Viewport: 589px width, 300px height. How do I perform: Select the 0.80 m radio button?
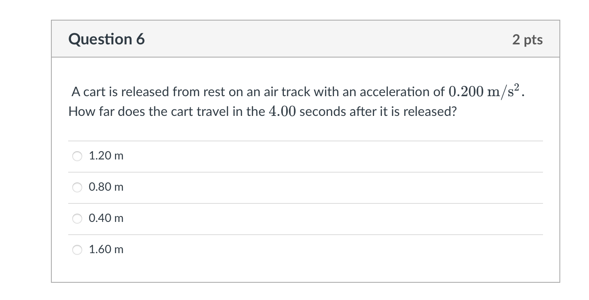point(77,187)
